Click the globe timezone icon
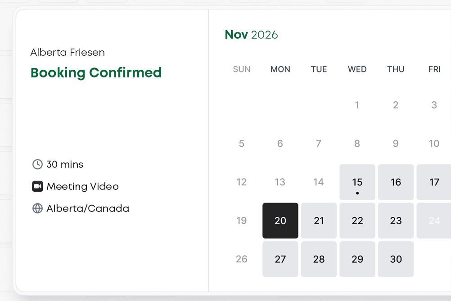The height and width of the screenshot is (301, 451). click(x=37, y=208)
